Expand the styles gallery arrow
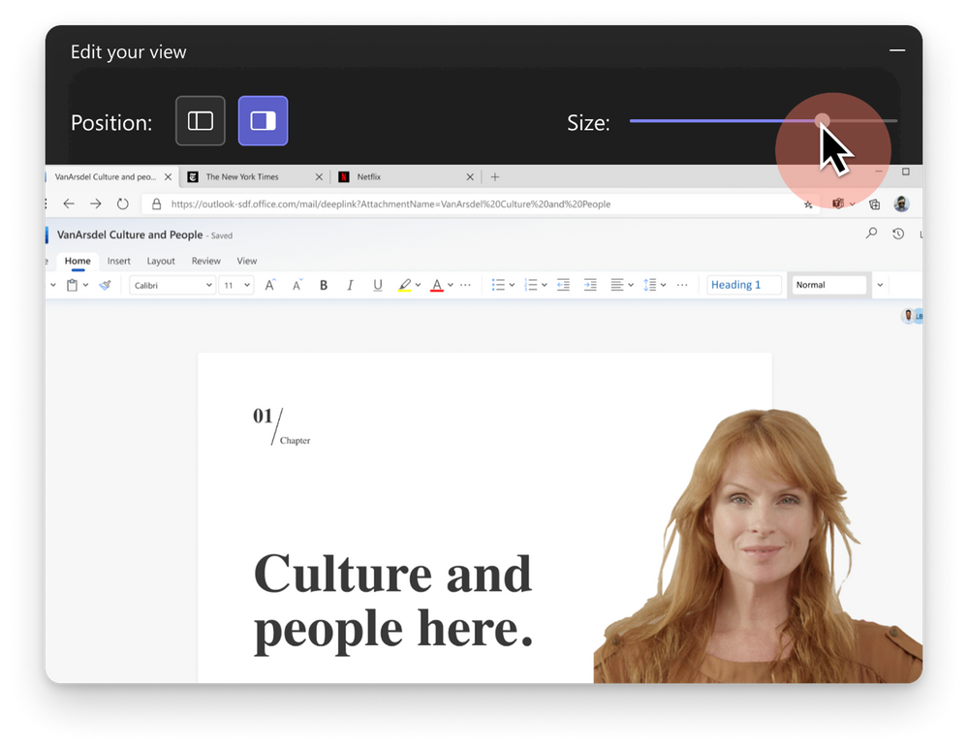 tap(880, 285)
